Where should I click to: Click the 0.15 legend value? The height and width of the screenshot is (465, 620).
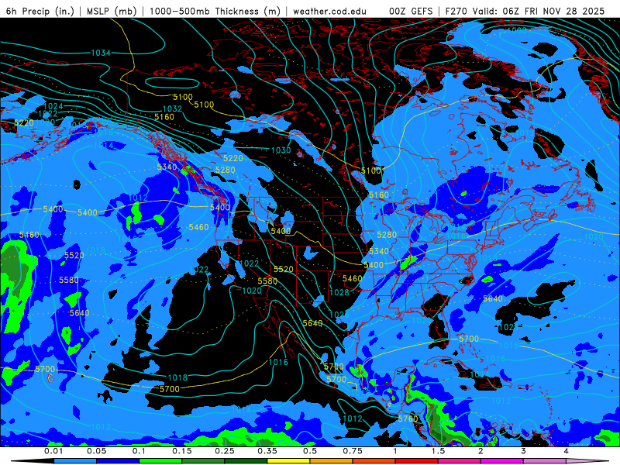tap(182, 451)
